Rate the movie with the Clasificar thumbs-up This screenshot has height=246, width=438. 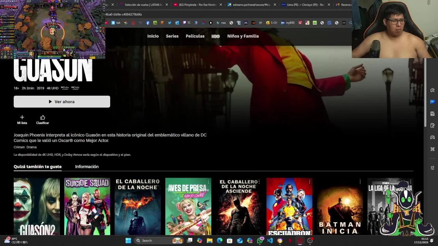[42, 120]
